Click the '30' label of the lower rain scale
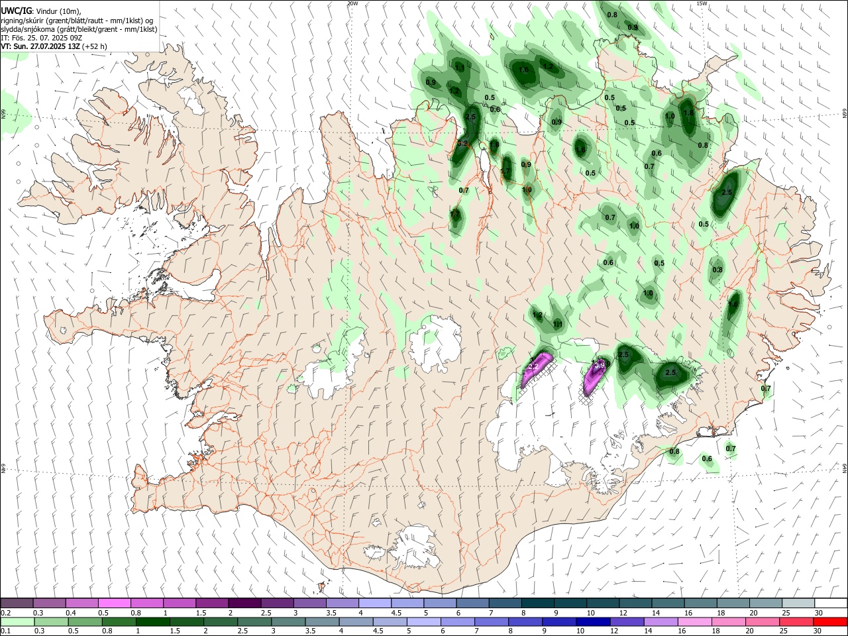 (817, 631)
